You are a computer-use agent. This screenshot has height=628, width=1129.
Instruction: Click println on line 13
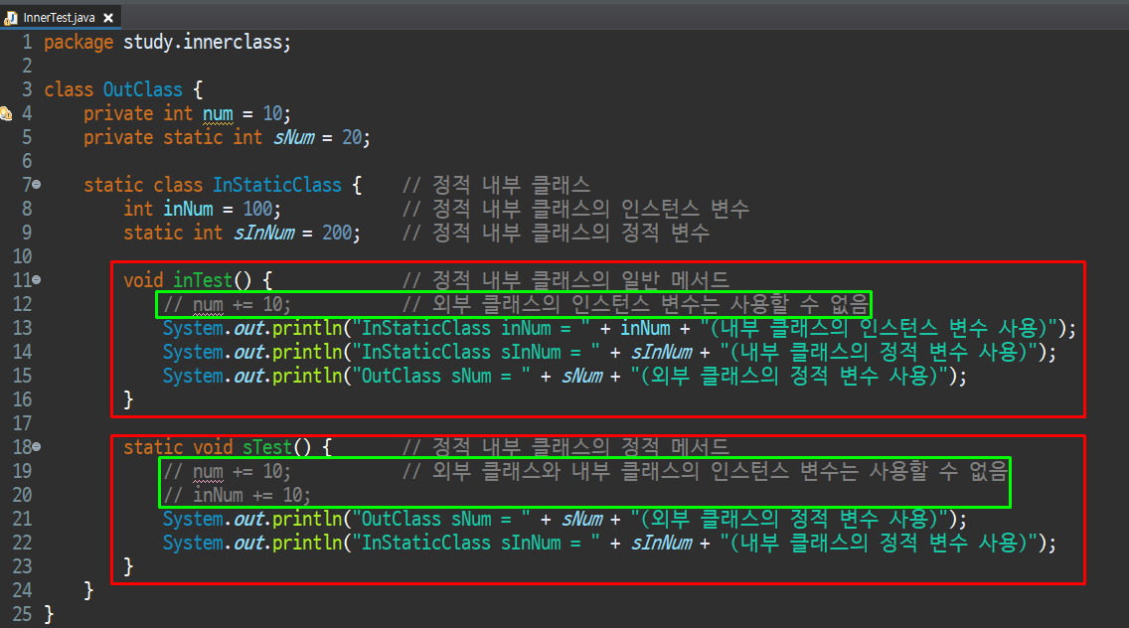click(x=307, y=328)
